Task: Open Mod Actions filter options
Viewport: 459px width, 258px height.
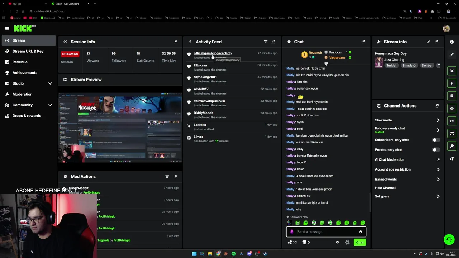Action: pos(167,177)
